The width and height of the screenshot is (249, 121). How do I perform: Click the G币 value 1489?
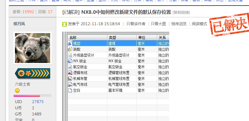(x=37, y=114)
